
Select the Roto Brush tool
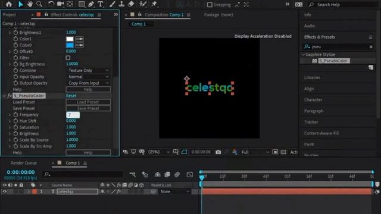pyautogui.click(x=143, y=4)
